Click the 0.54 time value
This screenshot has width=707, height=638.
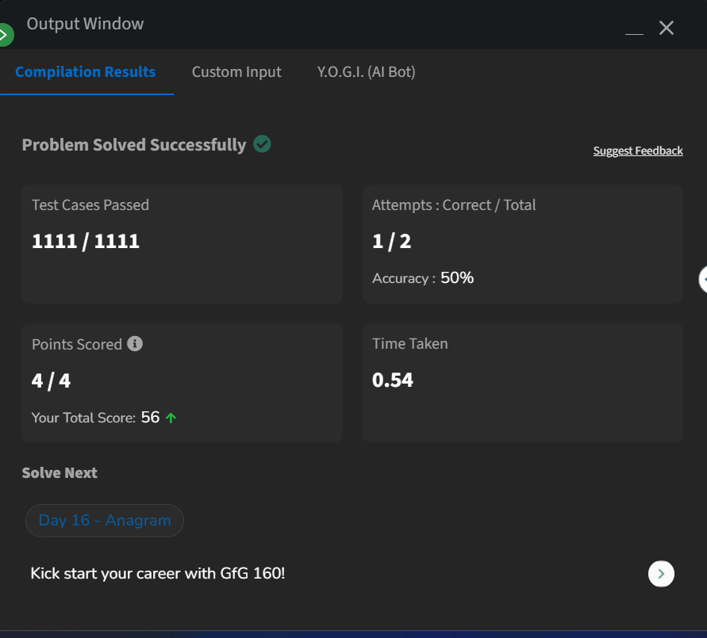pos(392,380)
